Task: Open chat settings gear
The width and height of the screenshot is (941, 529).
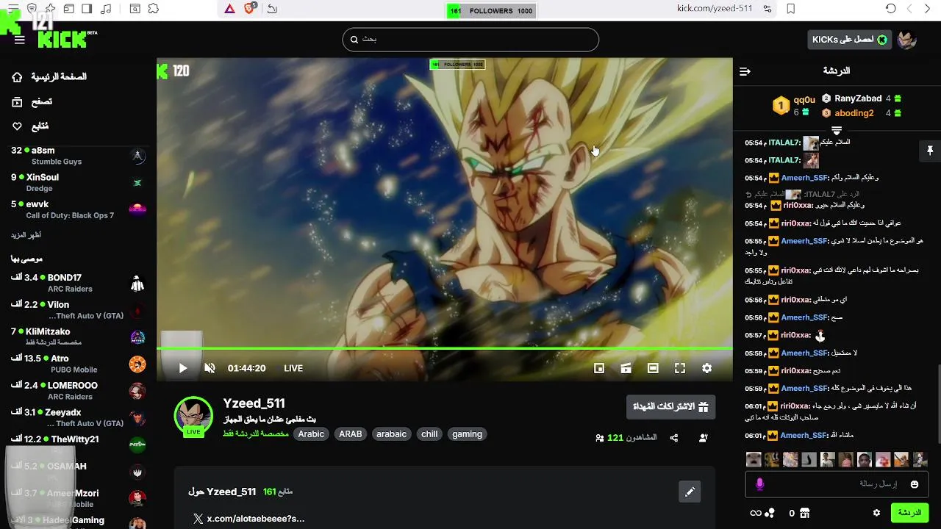Action: pos(876,513)
